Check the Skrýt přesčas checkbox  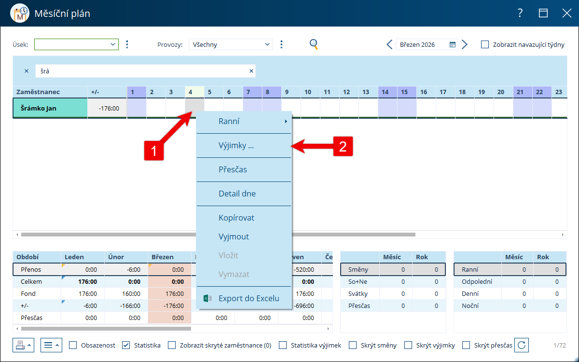(x=466, y=345)
